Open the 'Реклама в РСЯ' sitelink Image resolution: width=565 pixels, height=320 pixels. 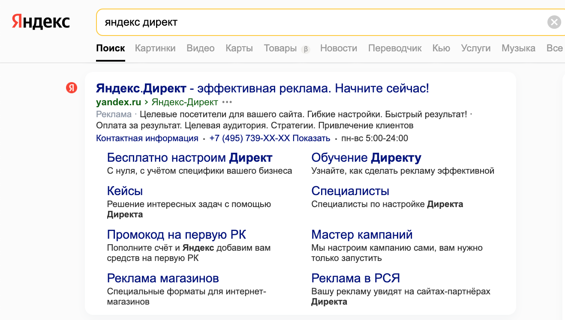click(356, 278)
